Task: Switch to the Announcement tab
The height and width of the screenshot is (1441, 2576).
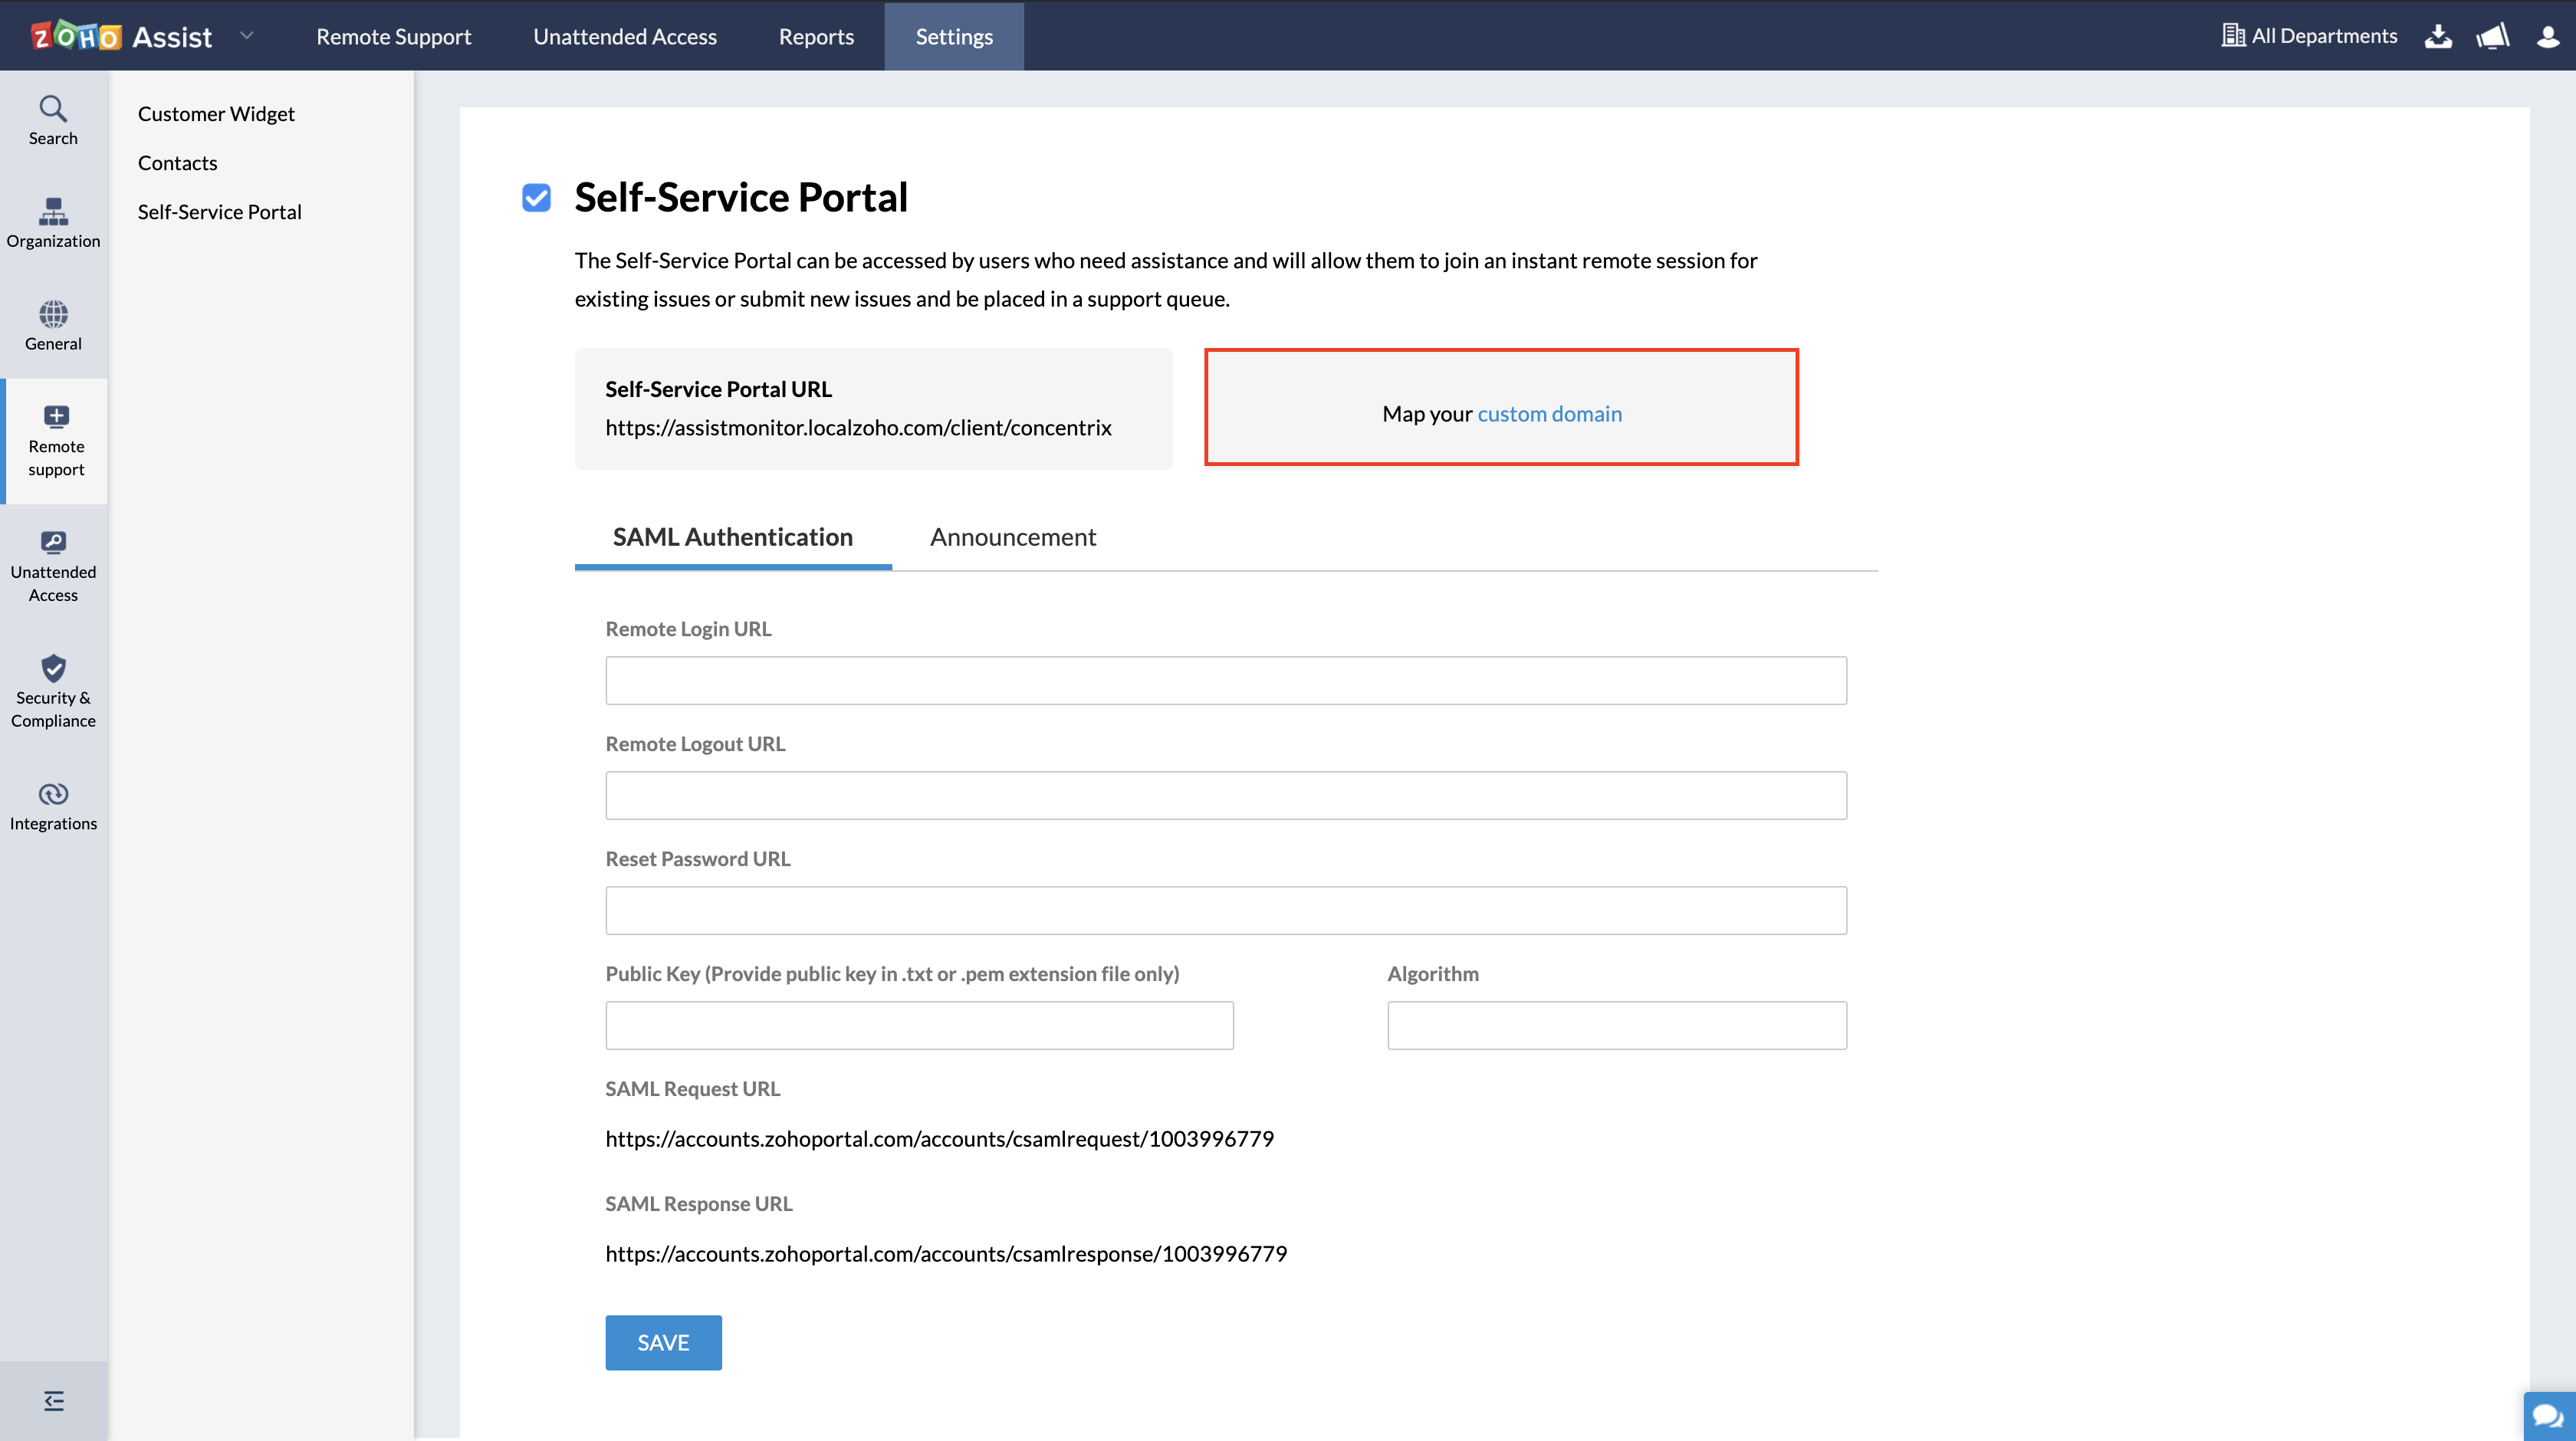Action: (x=1013, y=537)
